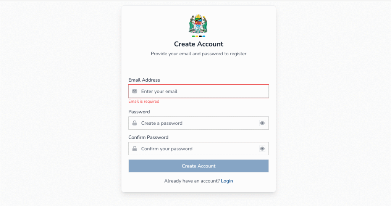Click the coat of arms logo

(198, 24)
